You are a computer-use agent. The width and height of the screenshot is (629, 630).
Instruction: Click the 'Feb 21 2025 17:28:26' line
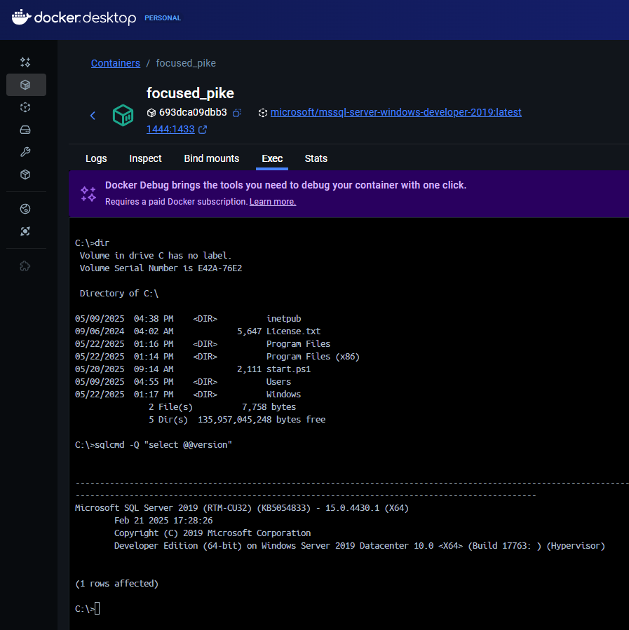click(x=163, y=520)
